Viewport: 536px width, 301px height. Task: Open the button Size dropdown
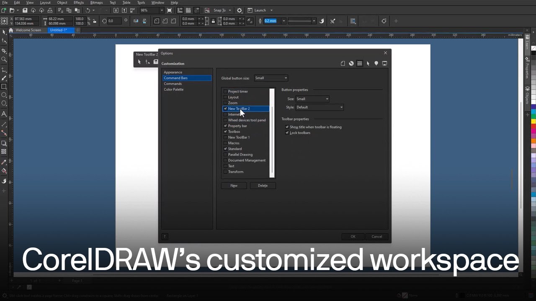coord(312,99)
